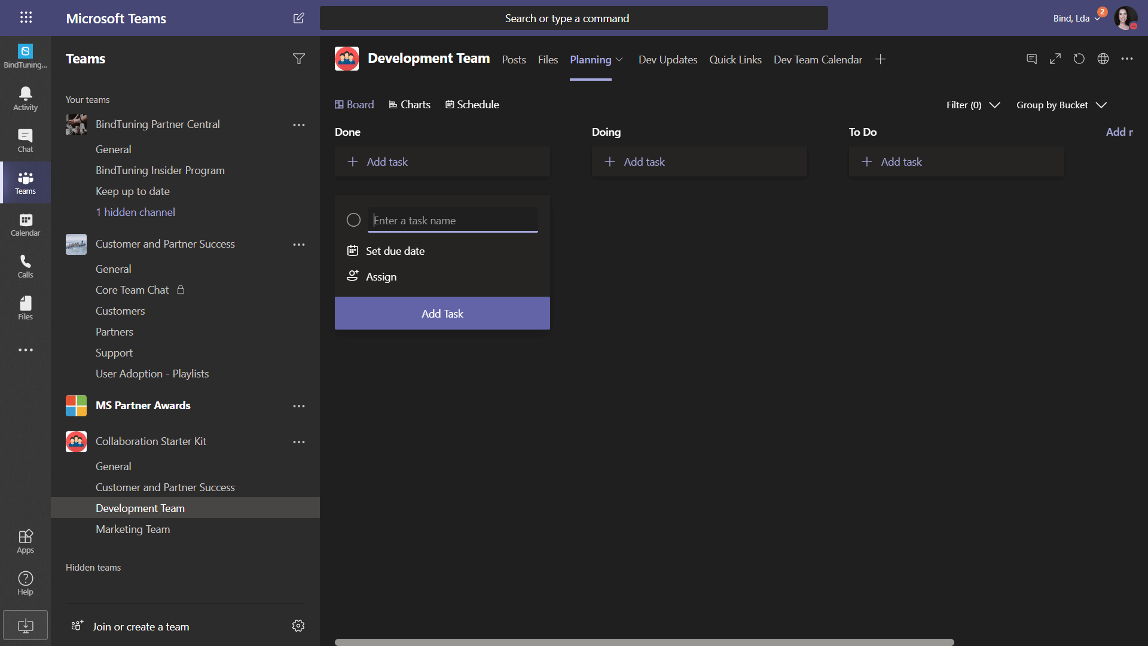Join or create a team
The width and height of the screenshot is (1148, 646).
click(130, 626)
